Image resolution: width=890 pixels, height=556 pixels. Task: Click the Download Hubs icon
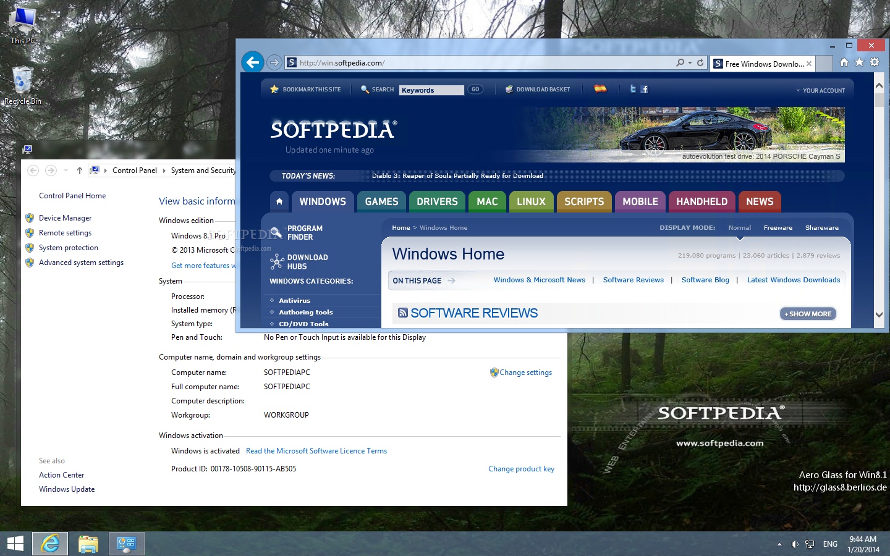[x=276, y=262]
